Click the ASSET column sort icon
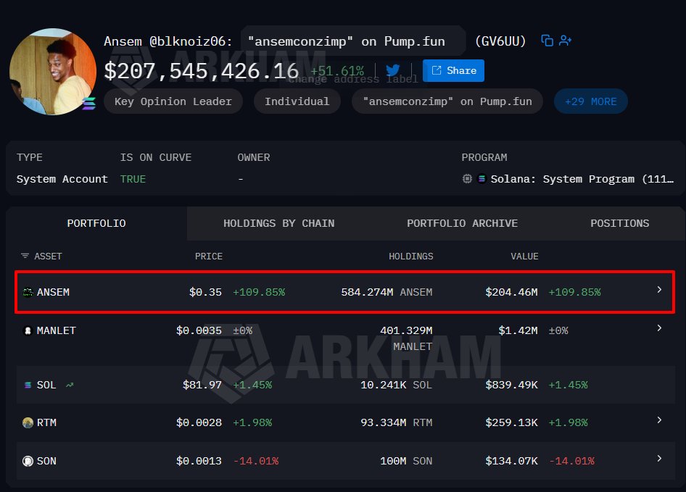 (25, 256)
